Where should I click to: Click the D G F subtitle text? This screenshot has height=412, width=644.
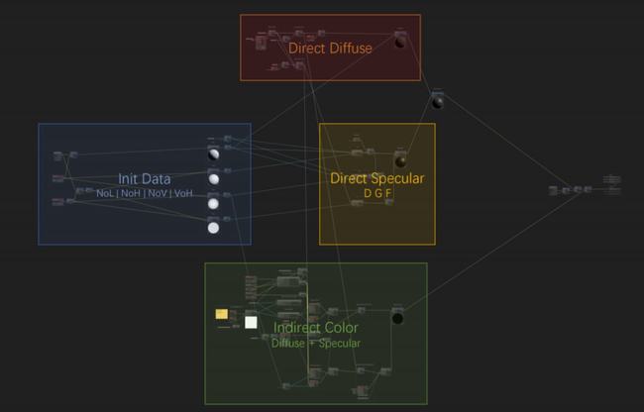tap(376, 194)
